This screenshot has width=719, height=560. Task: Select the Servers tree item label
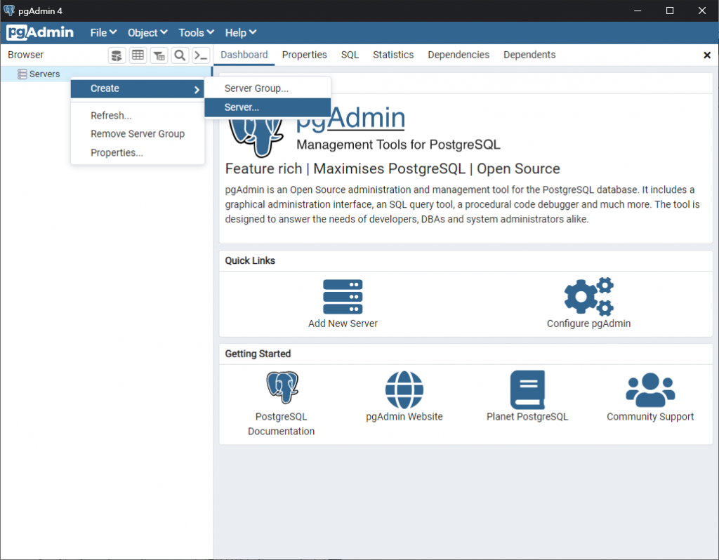[x=44, y=74]
